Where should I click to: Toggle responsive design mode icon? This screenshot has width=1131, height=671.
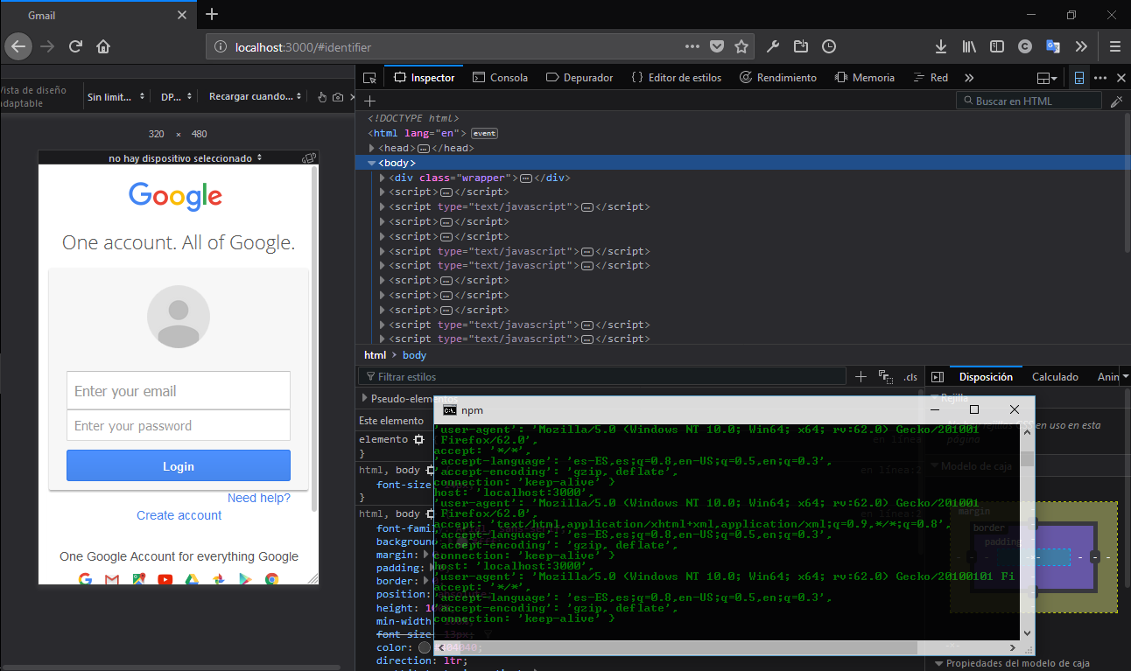pos(1079,78)
